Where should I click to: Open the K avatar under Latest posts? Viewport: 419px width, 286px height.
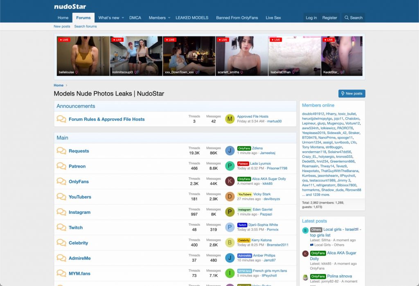pyautogui.click(x=305, y=254)
